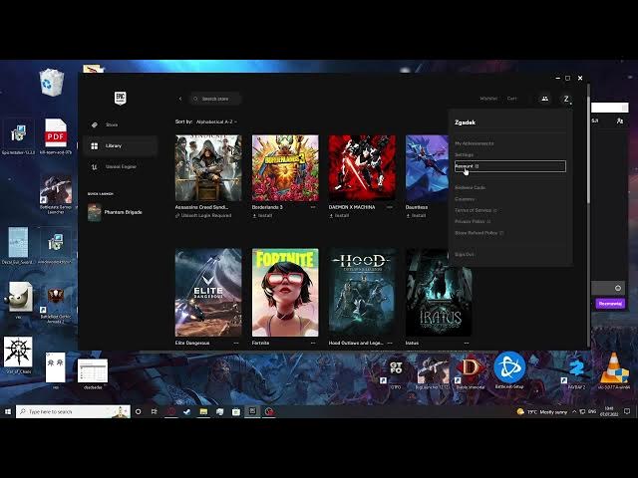The width and height of the screenshot is (638, 478).
Task: Open VLC installer desktop icon
Action: (x=614, y=370)
